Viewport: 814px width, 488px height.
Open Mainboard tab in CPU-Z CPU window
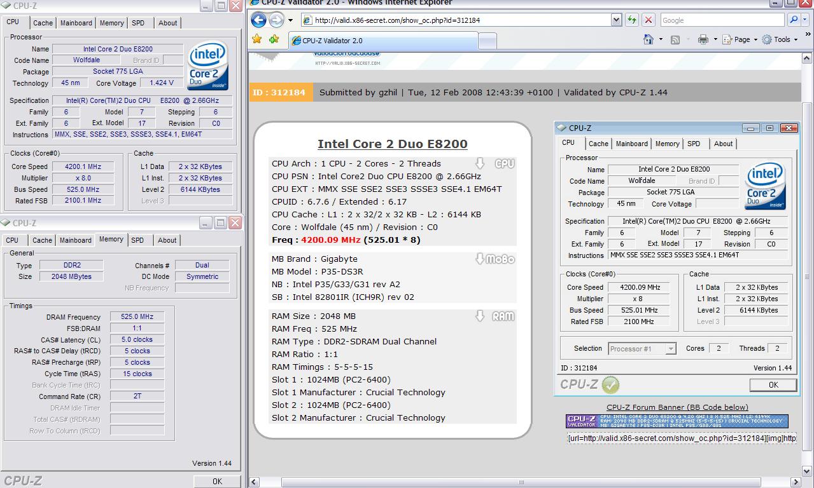[76, 23]
